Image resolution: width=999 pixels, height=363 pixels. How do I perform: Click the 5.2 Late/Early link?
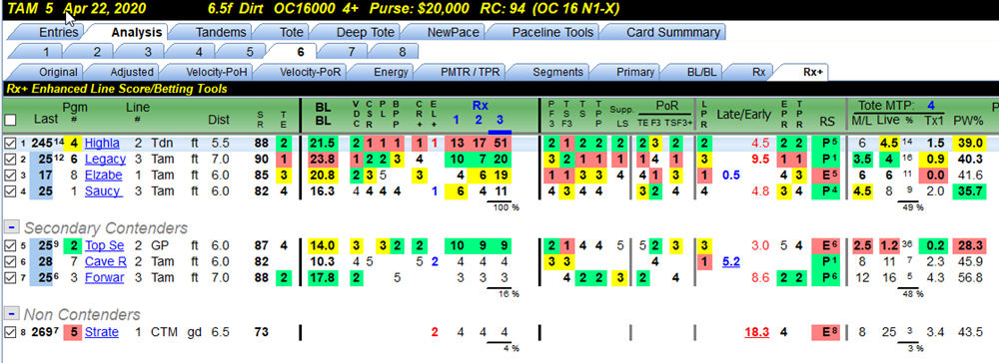732,261
